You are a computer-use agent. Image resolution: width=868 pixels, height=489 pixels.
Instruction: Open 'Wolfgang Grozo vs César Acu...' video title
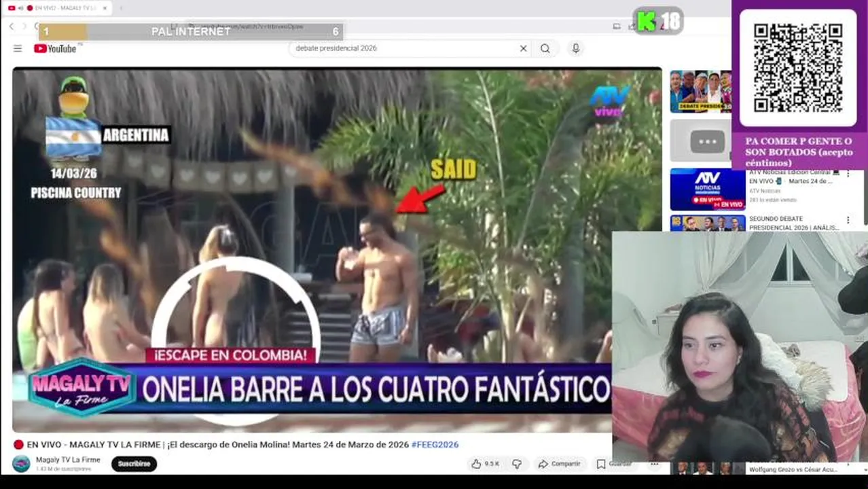(793, 469)
